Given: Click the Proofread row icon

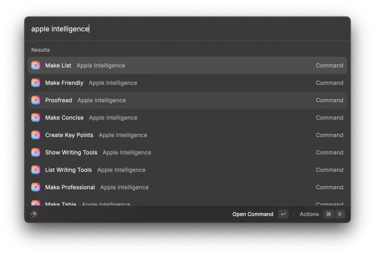Looking at the screenshot, I should [36, 100].
